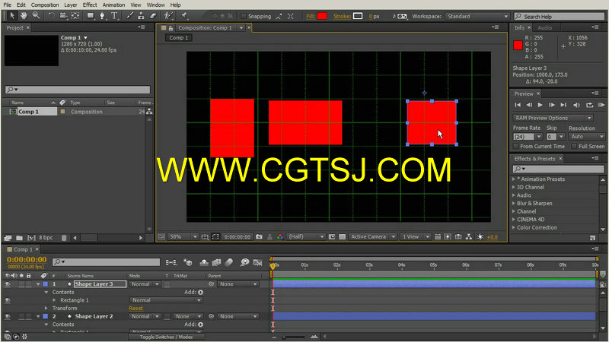Enable Draft 3D in timeline

[x=188, y=262]
